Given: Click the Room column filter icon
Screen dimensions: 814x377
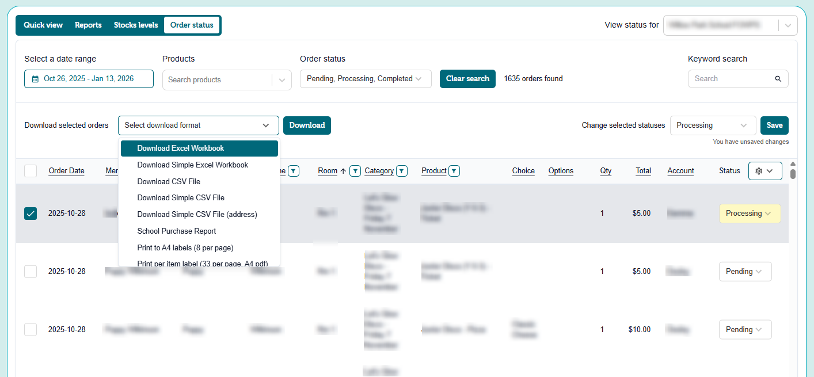Looking at the screenshot, I should tap(355, 171).
